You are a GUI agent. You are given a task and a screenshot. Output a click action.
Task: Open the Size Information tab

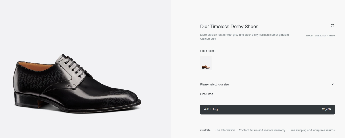coord(225,130)
